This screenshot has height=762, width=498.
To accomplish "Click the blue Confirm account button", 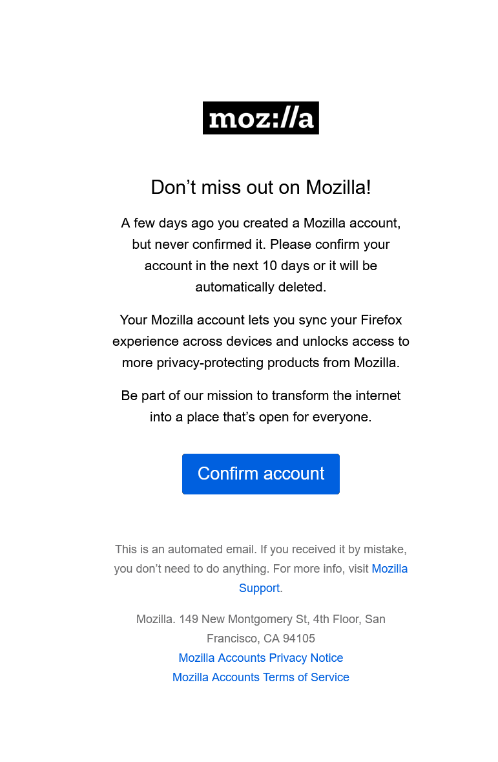I will (260, 474).
